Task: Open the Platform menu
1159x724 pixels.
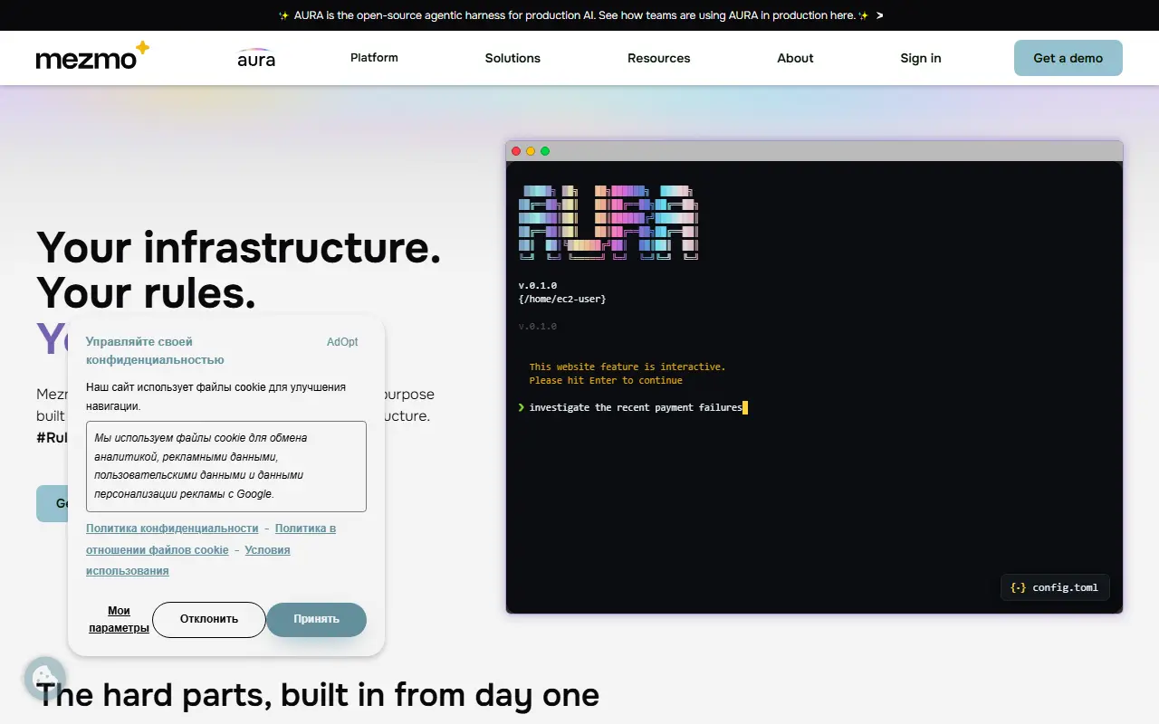Action: tap(374, 58)
